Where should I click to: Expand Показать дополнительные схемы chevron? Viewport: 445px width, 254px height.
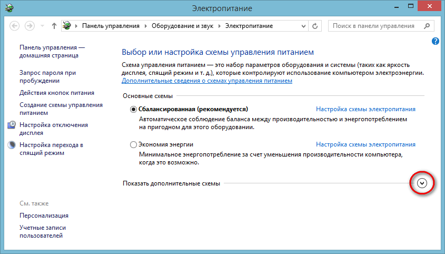click(x=422, y=183)
